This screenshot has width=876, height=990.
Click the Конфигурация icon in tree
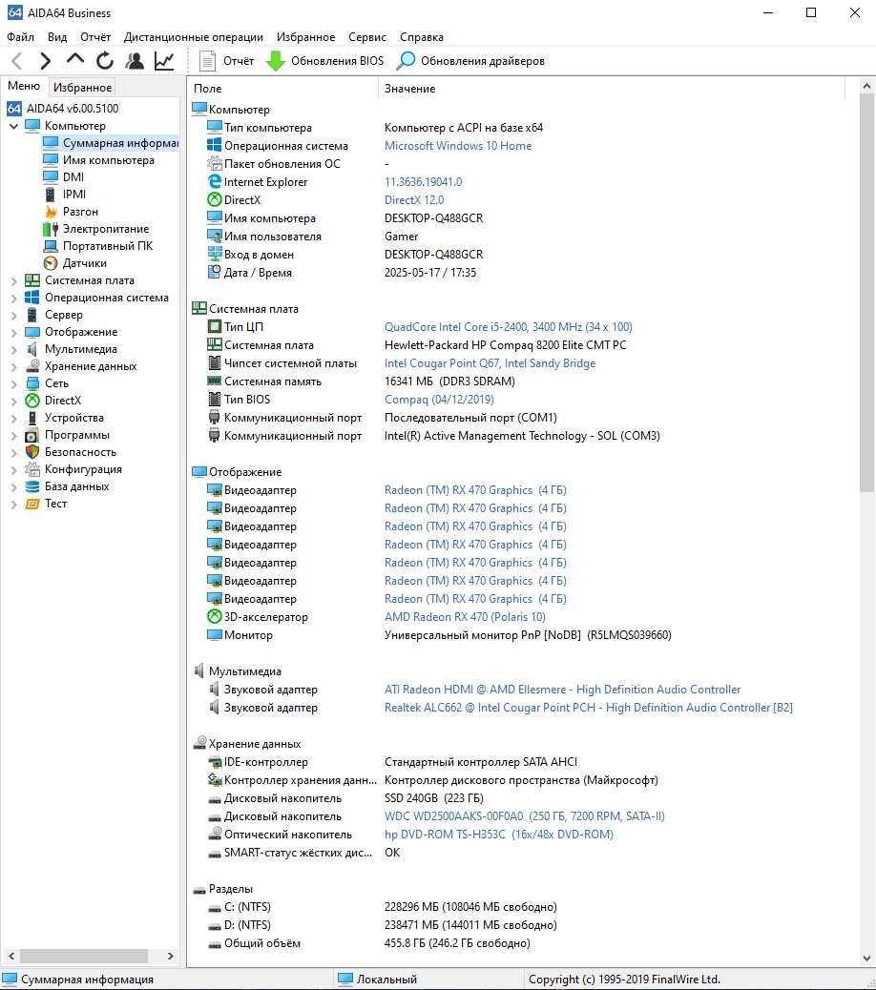click(x=32, y=469)
